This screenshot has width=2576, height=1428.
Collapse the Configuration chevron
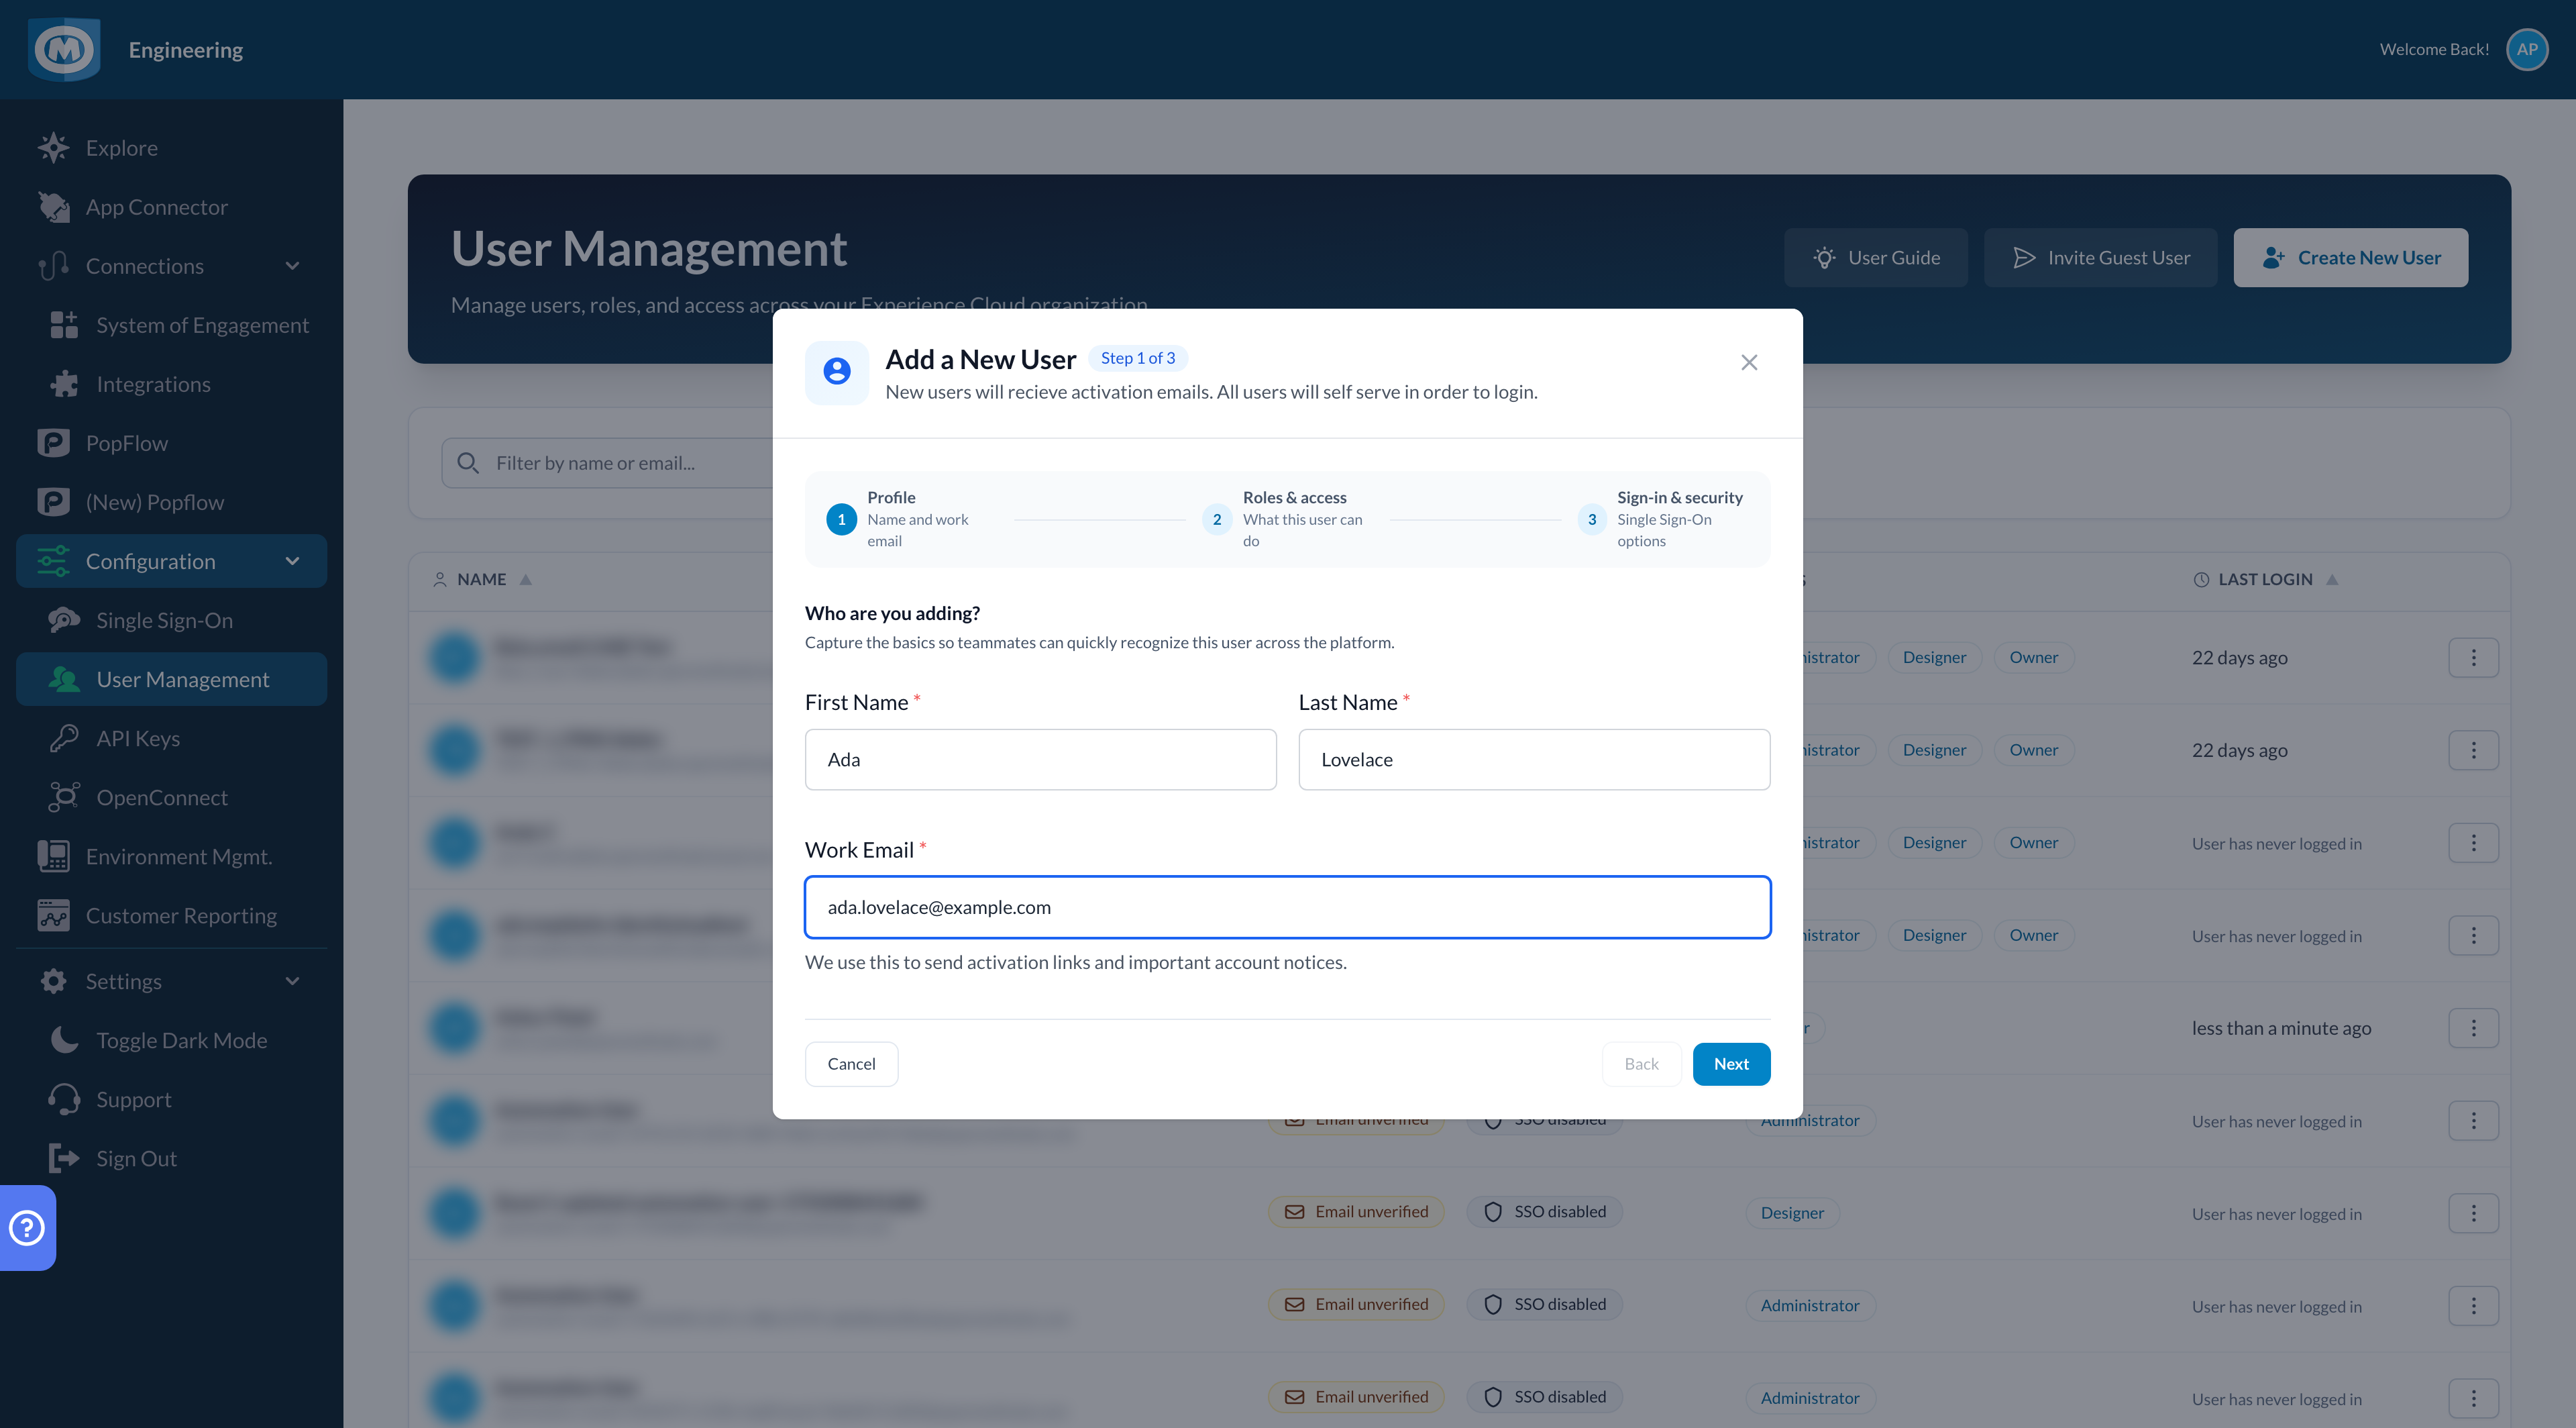click(x=292, y=561)
